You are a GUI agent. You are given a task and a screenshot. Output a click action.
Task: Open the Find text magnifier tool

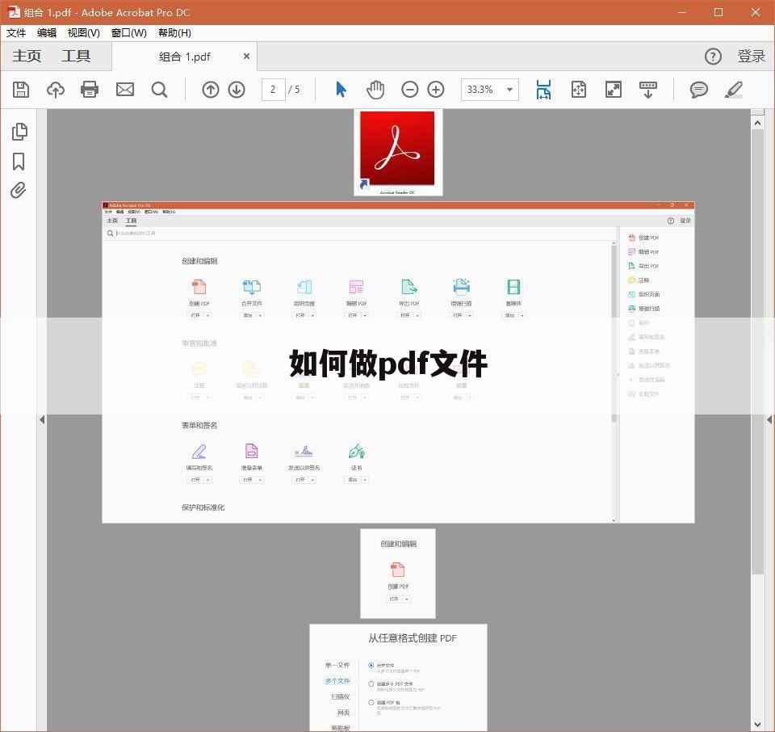pyautogui.click(x=159, y=90)
